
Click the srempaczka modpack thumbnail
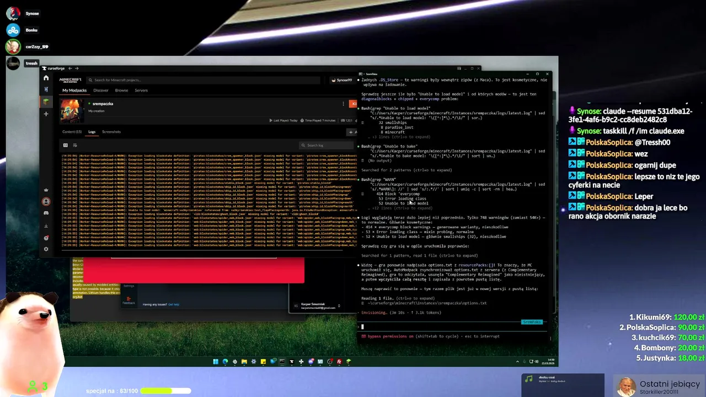72,111
